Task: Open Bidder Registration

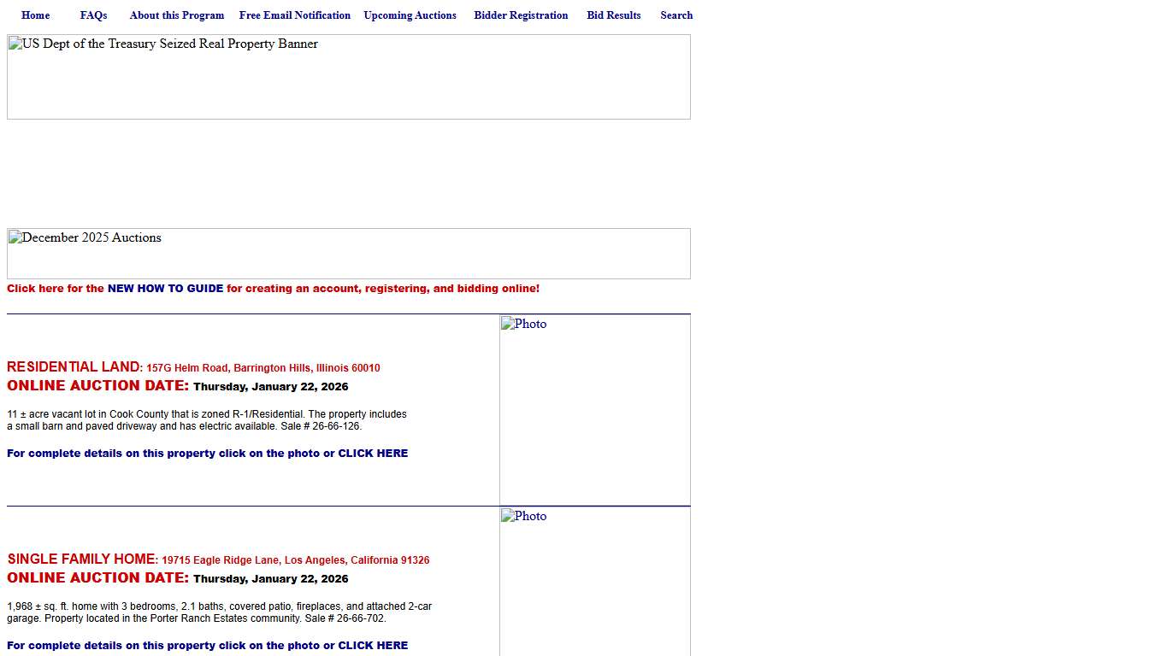Action: pos(521,15)
